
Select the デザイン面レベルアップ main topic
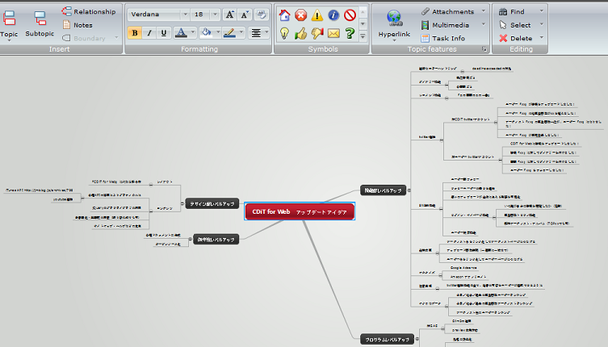click(x=212, y=203)
